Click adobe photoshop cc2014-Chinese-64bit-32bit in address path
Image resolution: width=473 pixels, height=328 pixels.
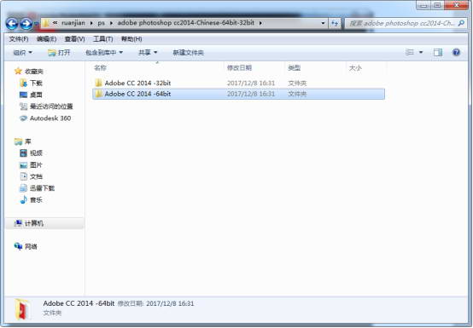pyautogui.click(x=186, y=23)
